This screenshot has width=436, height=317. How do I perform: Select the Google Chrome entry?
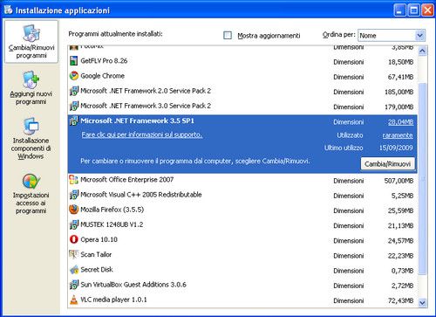point(242,76)
